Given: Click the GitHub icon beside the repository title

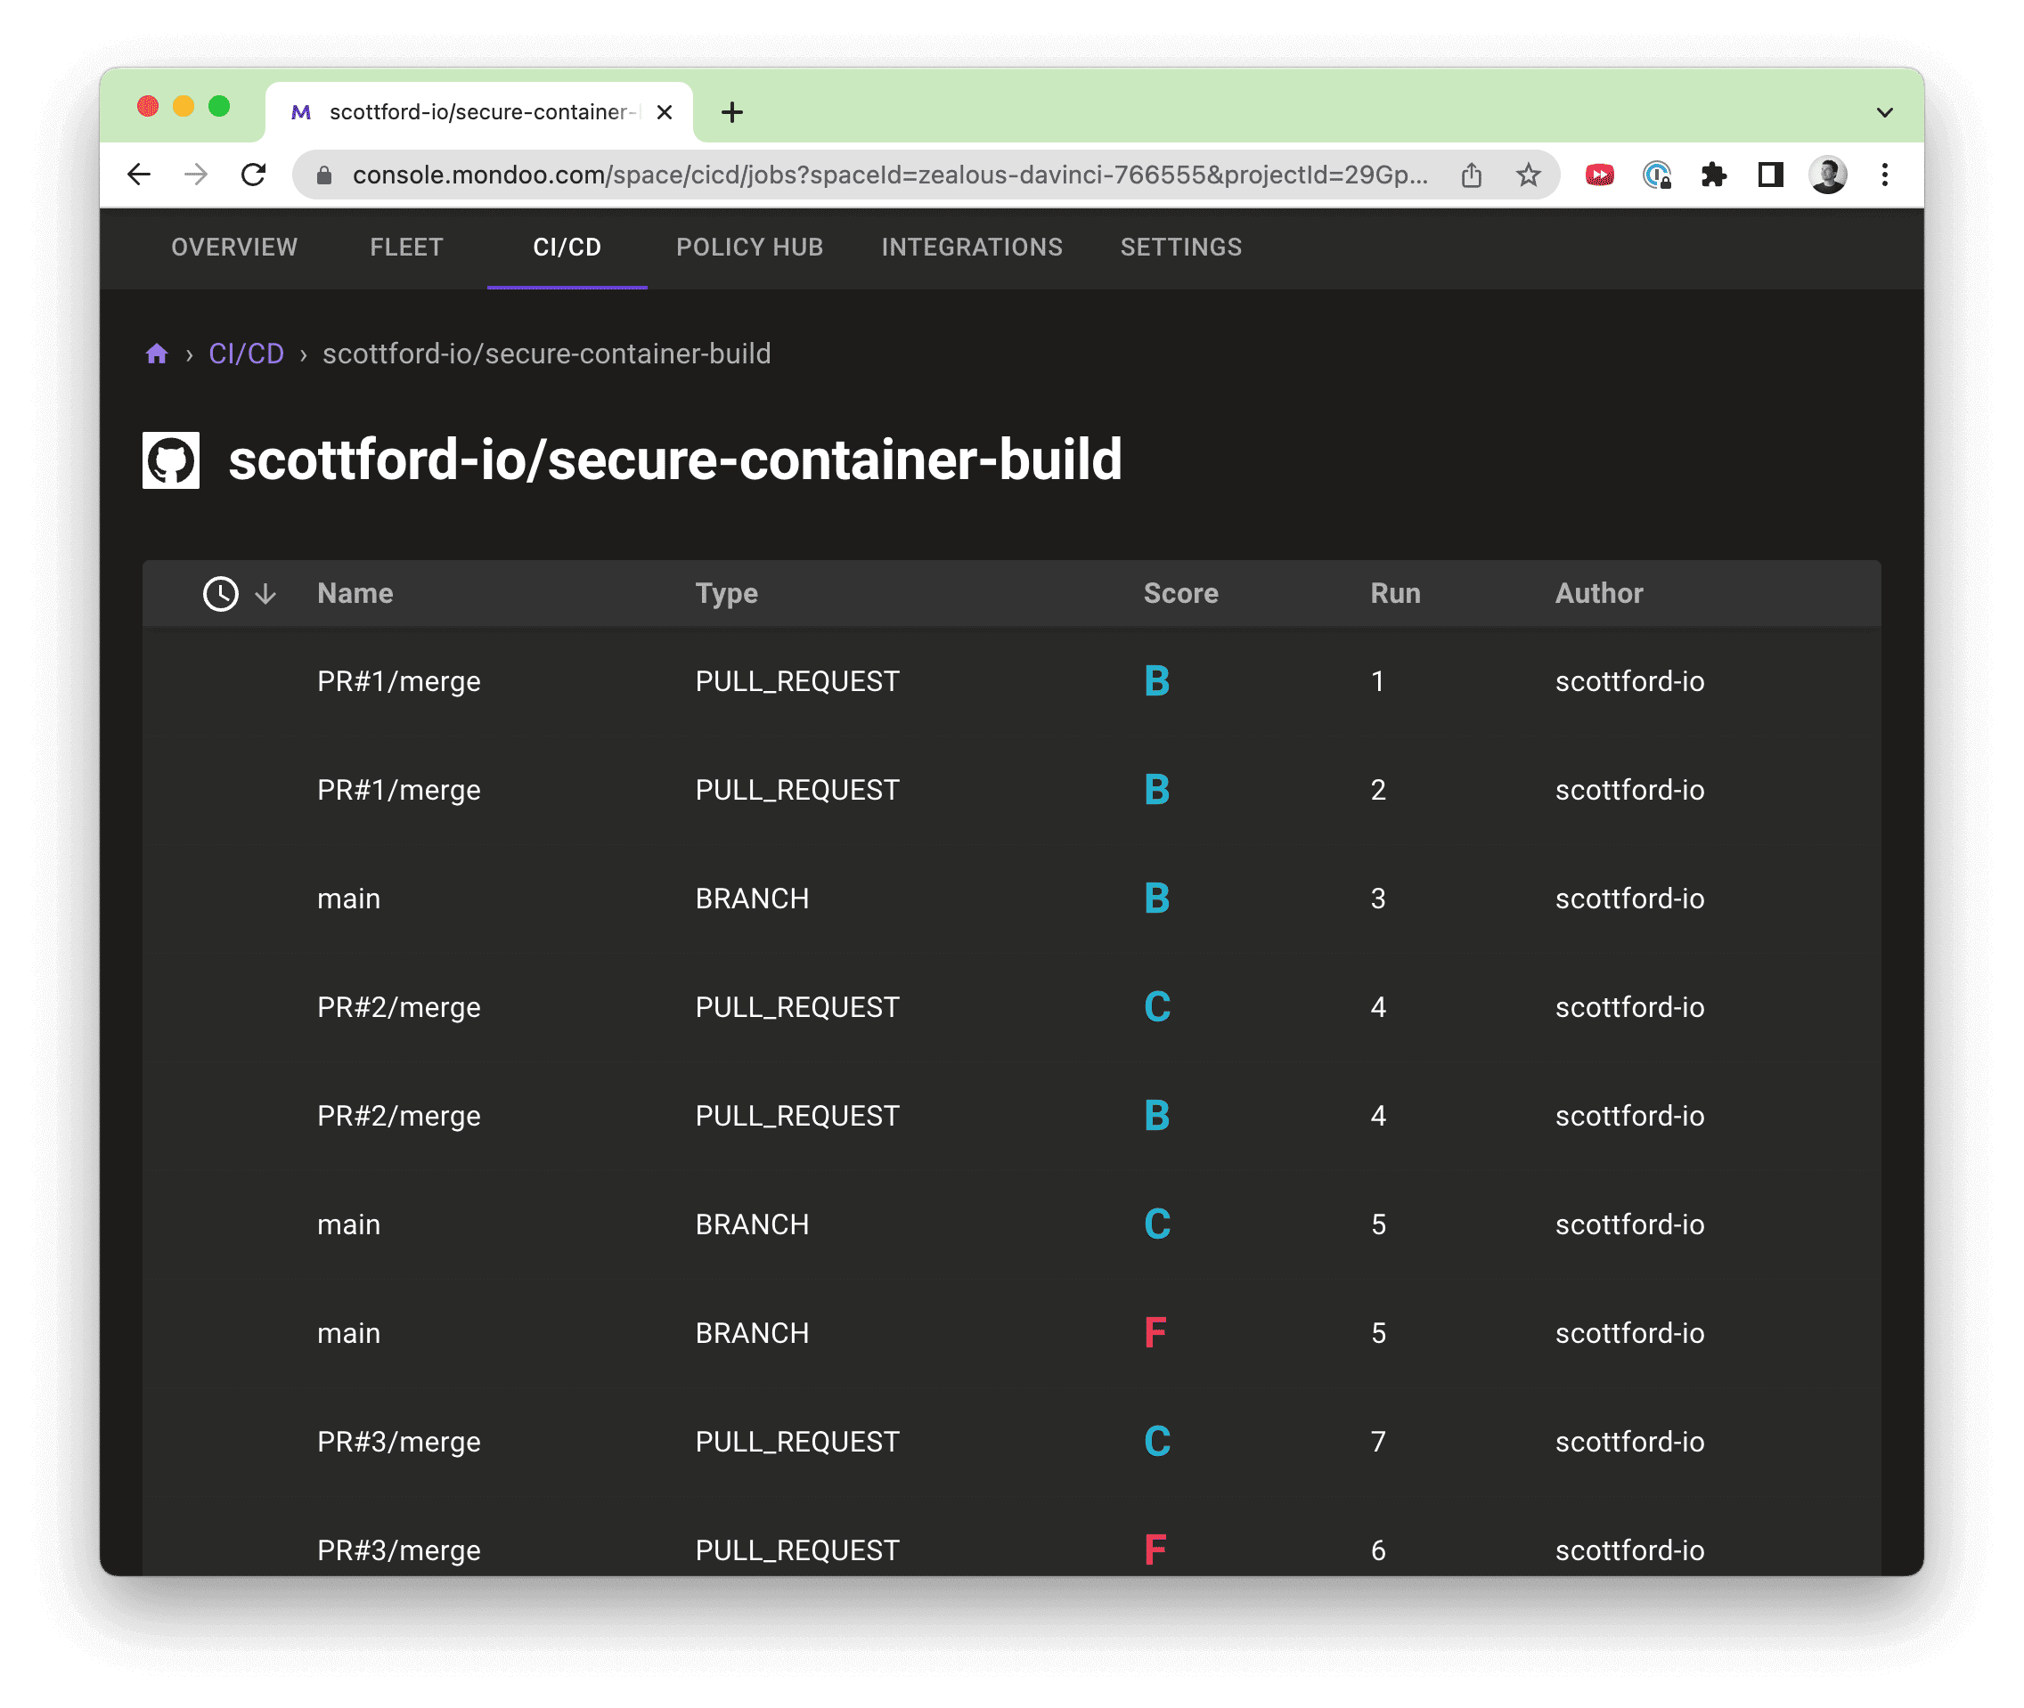Looking at the screenshot, I should pos(170,462).
